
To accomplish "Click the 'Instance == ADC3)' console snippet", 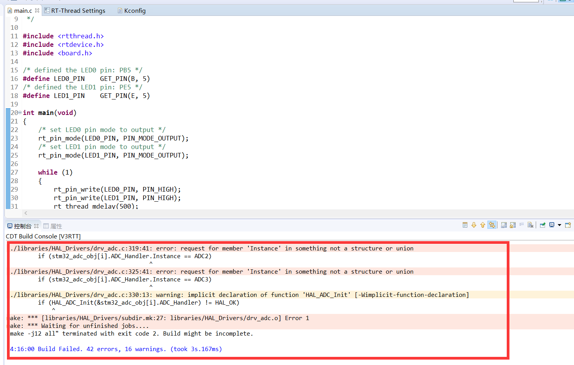I will tap(182, 279).
